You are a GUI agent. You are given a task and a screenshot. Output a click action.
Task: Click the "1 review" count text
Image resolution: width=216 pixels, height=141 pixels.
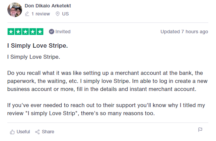(41, 14)
